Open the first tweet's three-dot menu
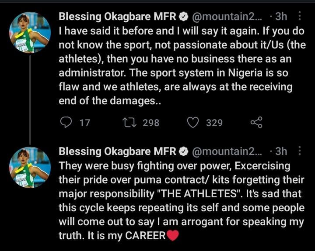 point(300,16)
